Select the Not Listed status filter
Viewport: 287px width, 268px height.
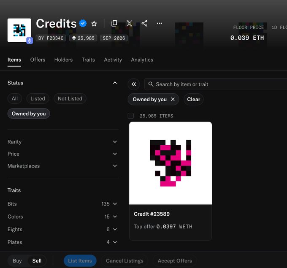click(70, 99)
